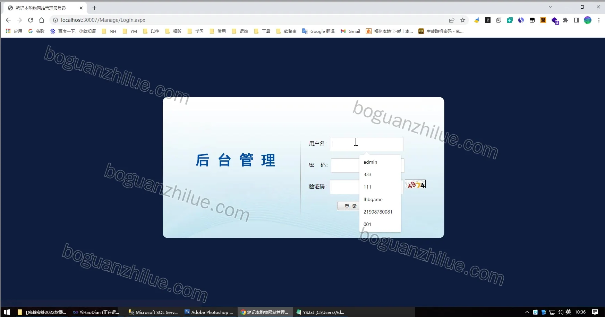Image resolution: width=605 pixels, height=317 pixels.
Task: Open the extensions puzzle icon
Action: pos(565,20)
